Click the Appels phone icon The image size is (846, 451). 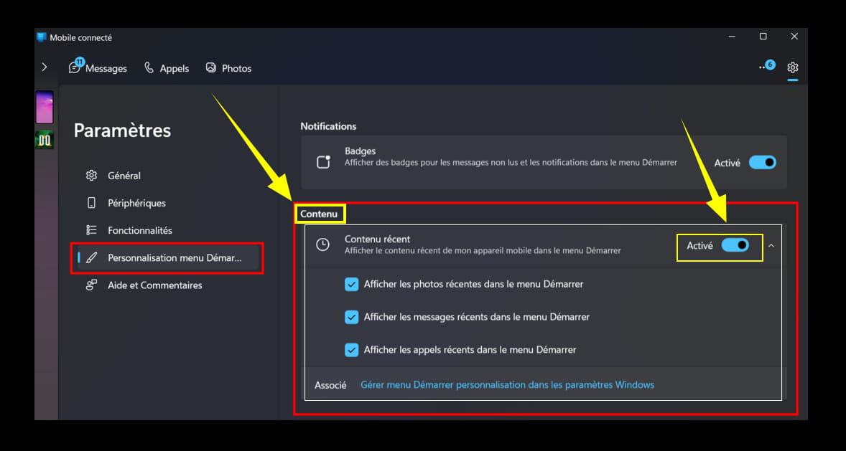(149, 67)
